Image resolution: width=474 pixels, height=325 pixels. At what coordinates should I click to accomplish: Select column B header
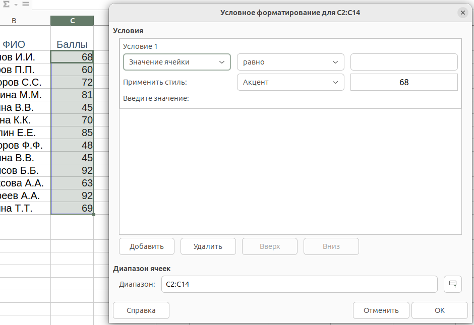[x=14, y=21]
